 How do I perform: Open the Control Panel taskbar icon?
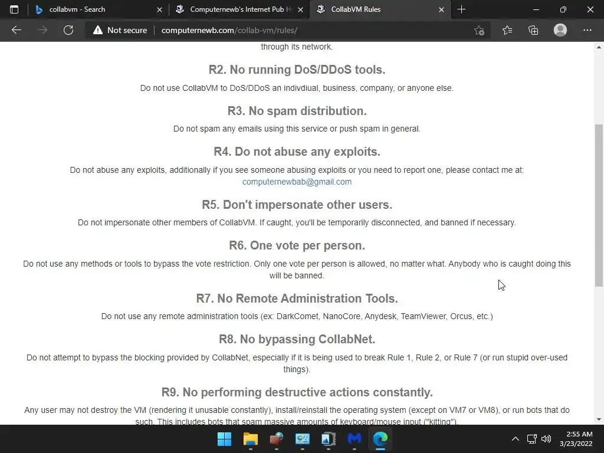coord(303,439)
